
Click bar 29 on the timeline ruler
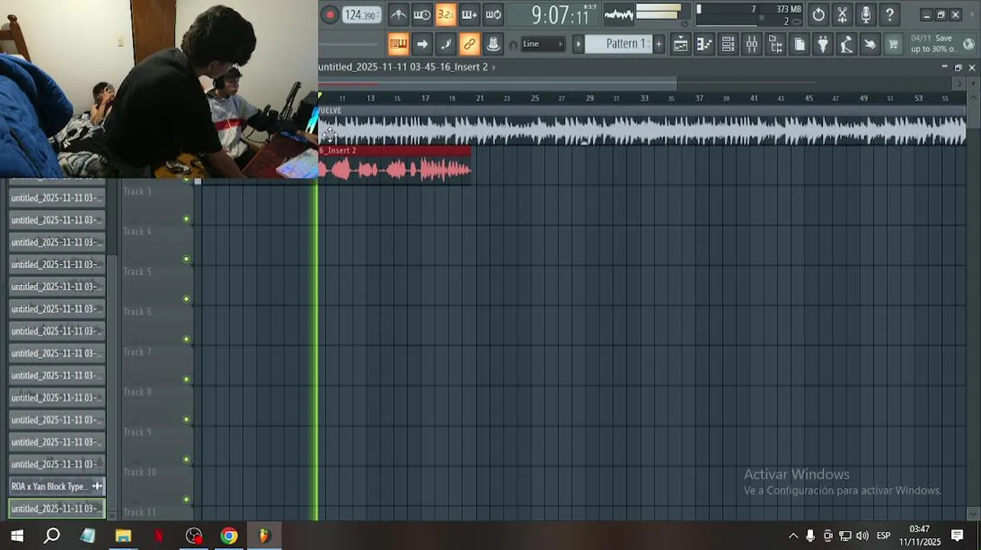click(589, 99)
